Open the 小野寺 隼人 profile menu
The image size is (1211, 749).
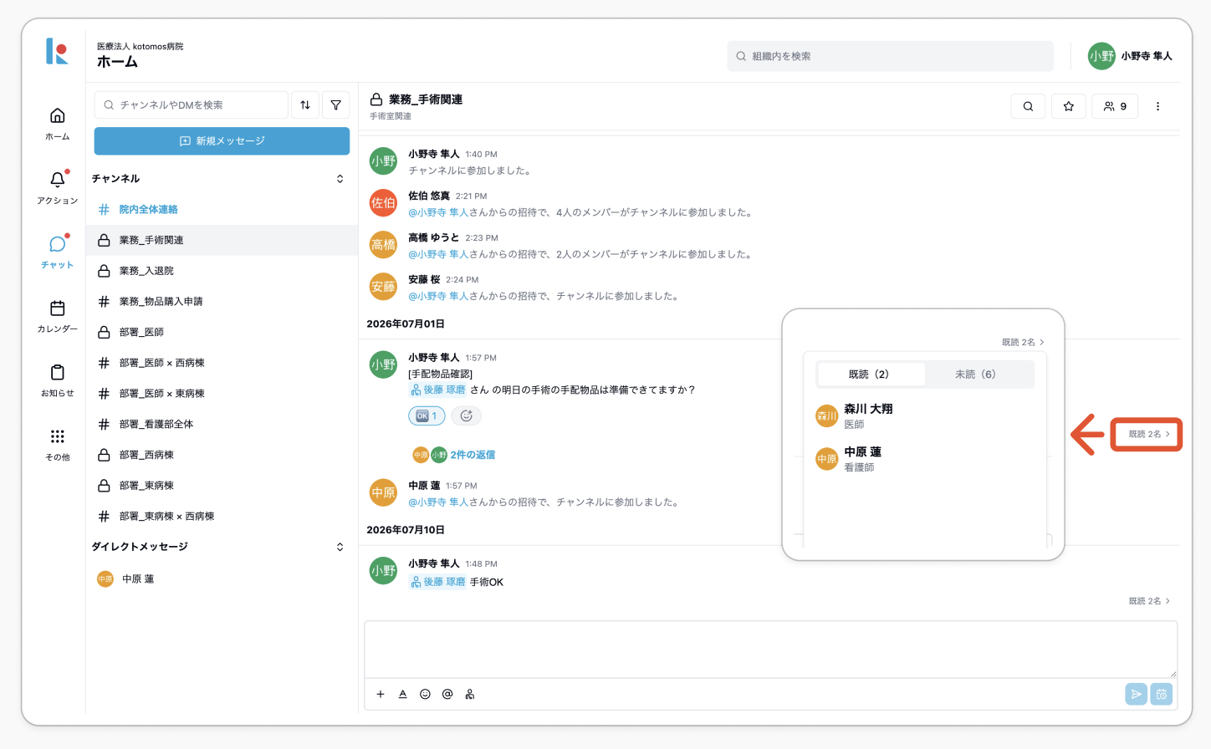[x=1130, y=56]
